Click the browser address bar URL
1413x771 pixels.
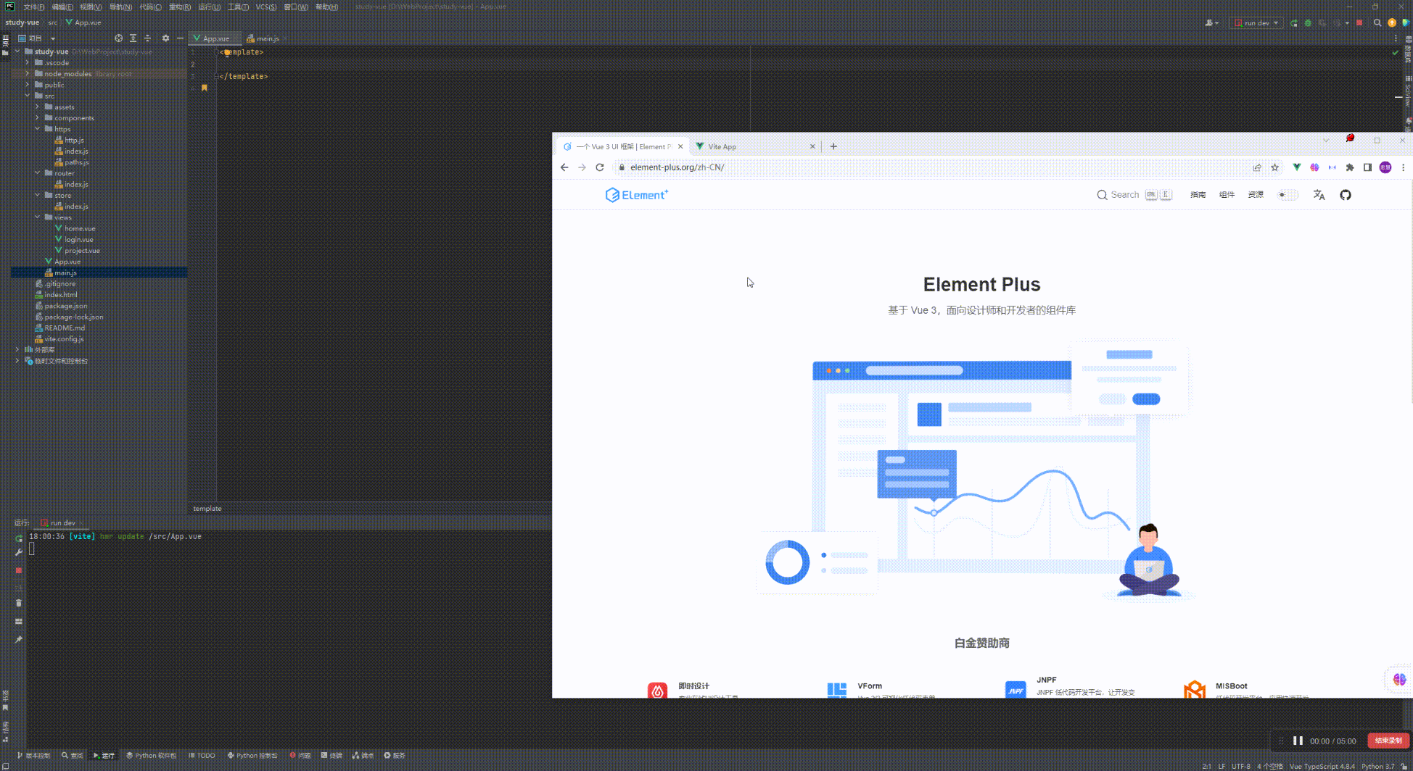(x=677, y=167)
